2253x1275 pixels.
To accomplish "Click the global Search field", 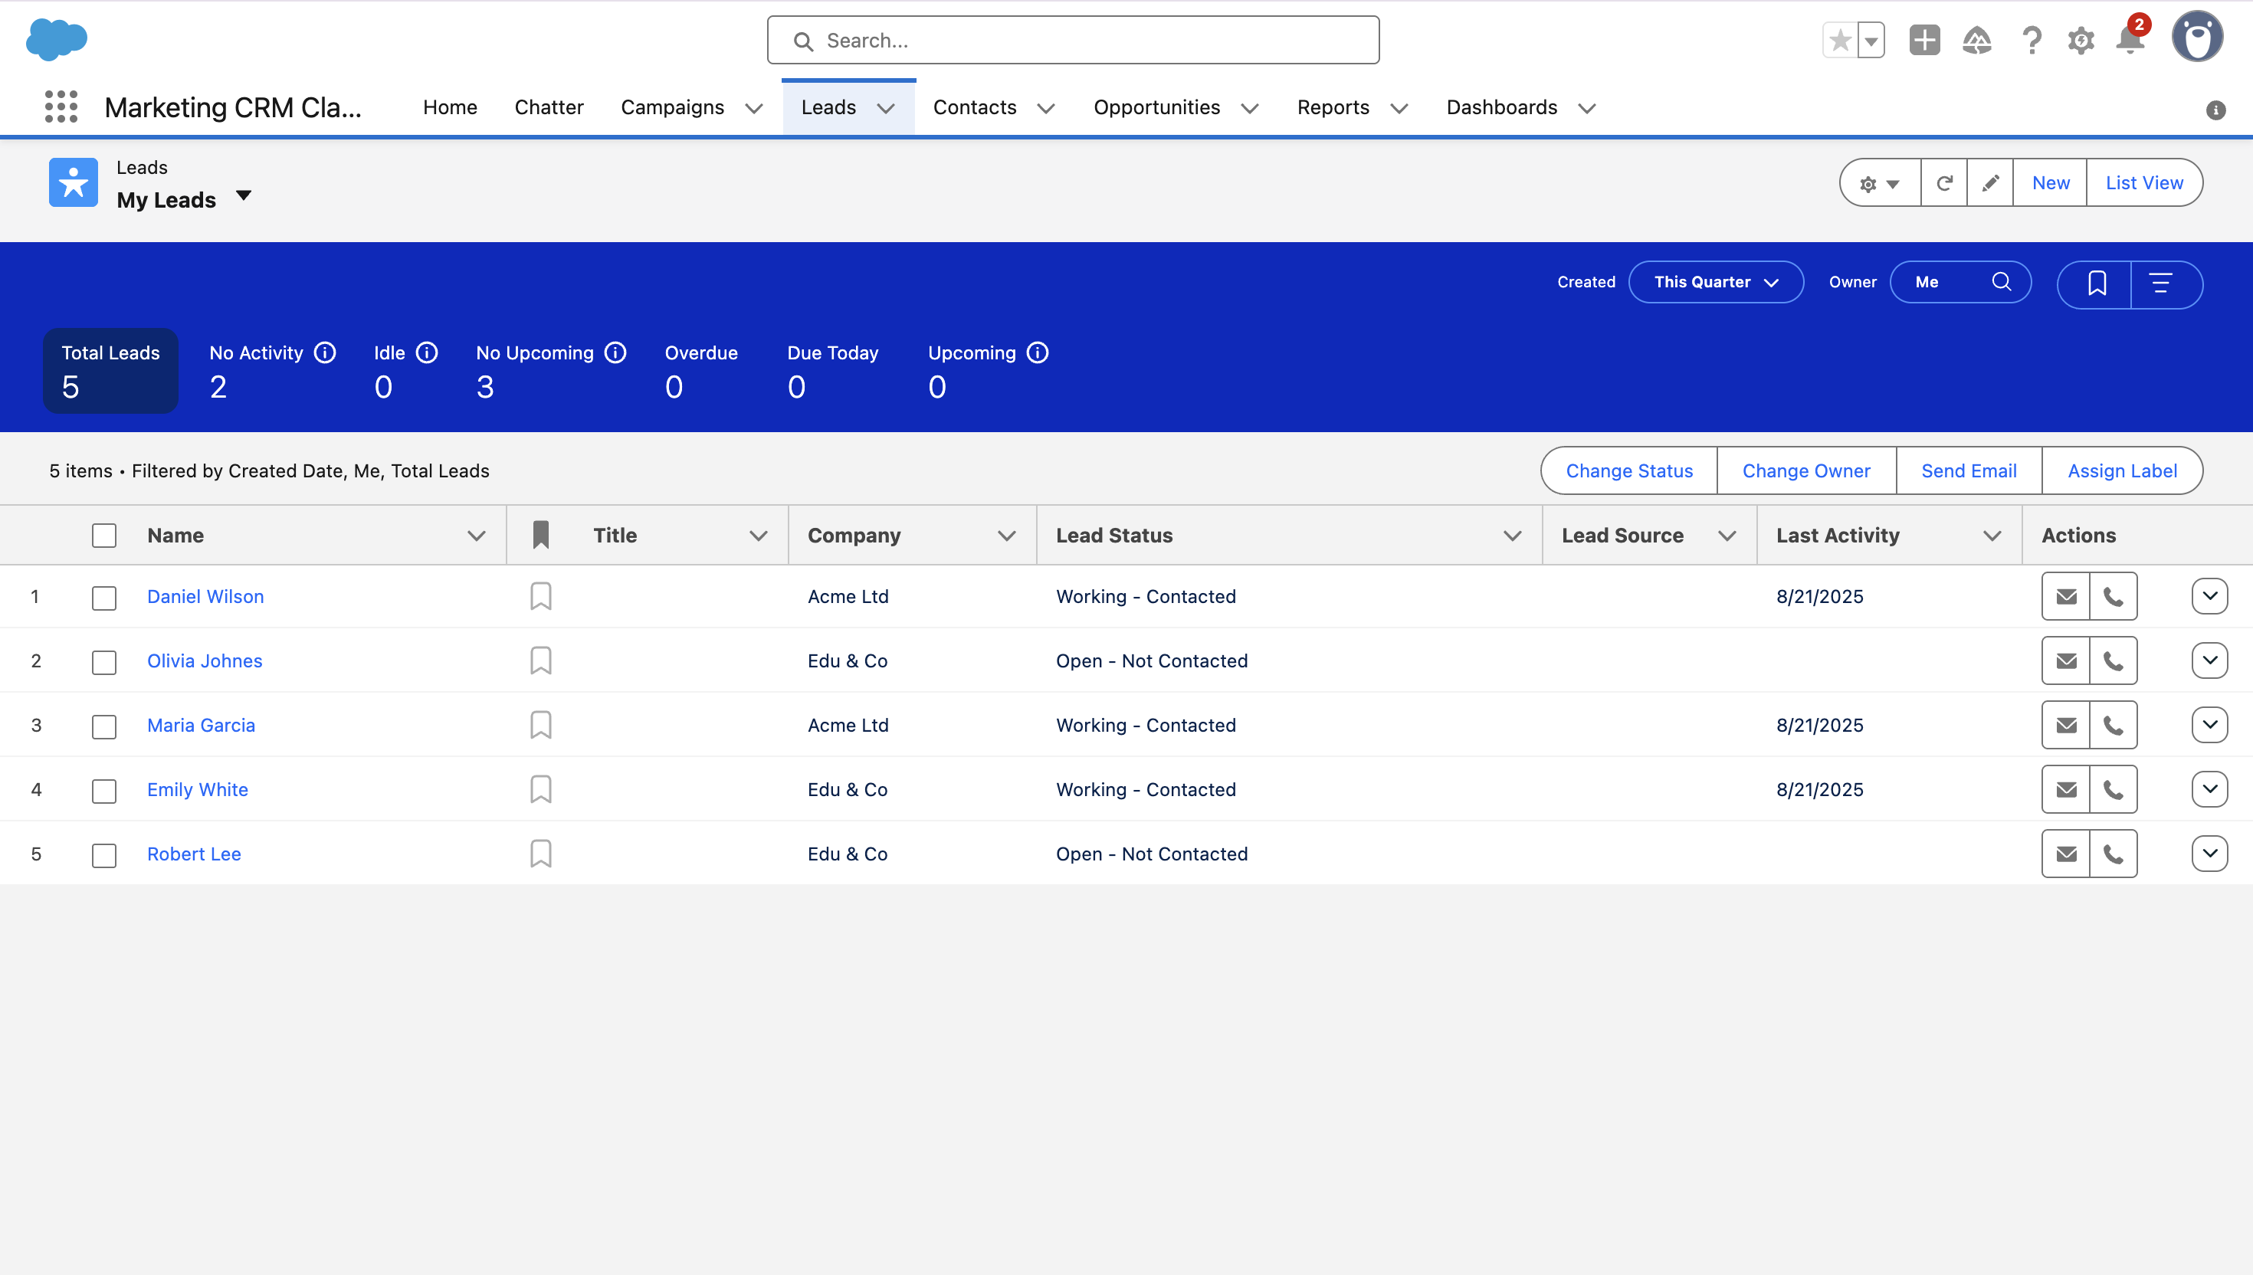I will point(1074,41).
